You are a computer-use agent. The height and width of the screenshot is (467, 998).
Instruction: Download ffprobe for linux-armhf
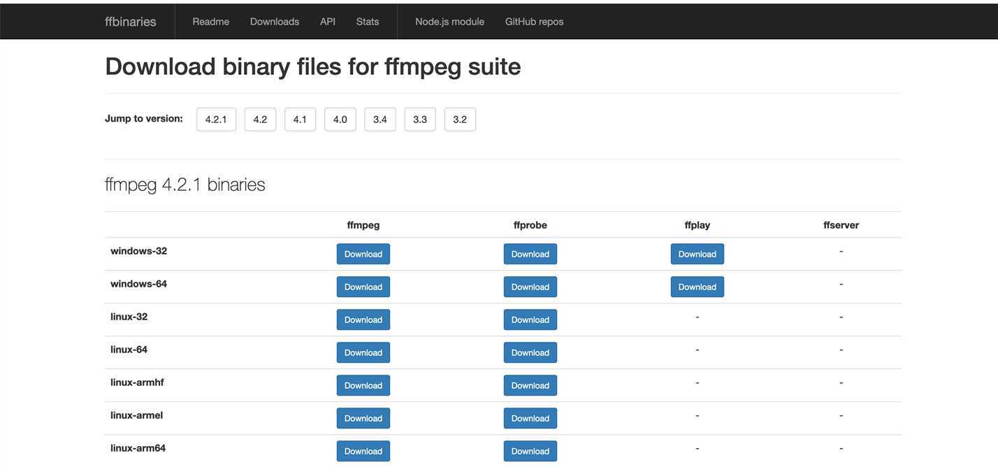click(530, 385)
